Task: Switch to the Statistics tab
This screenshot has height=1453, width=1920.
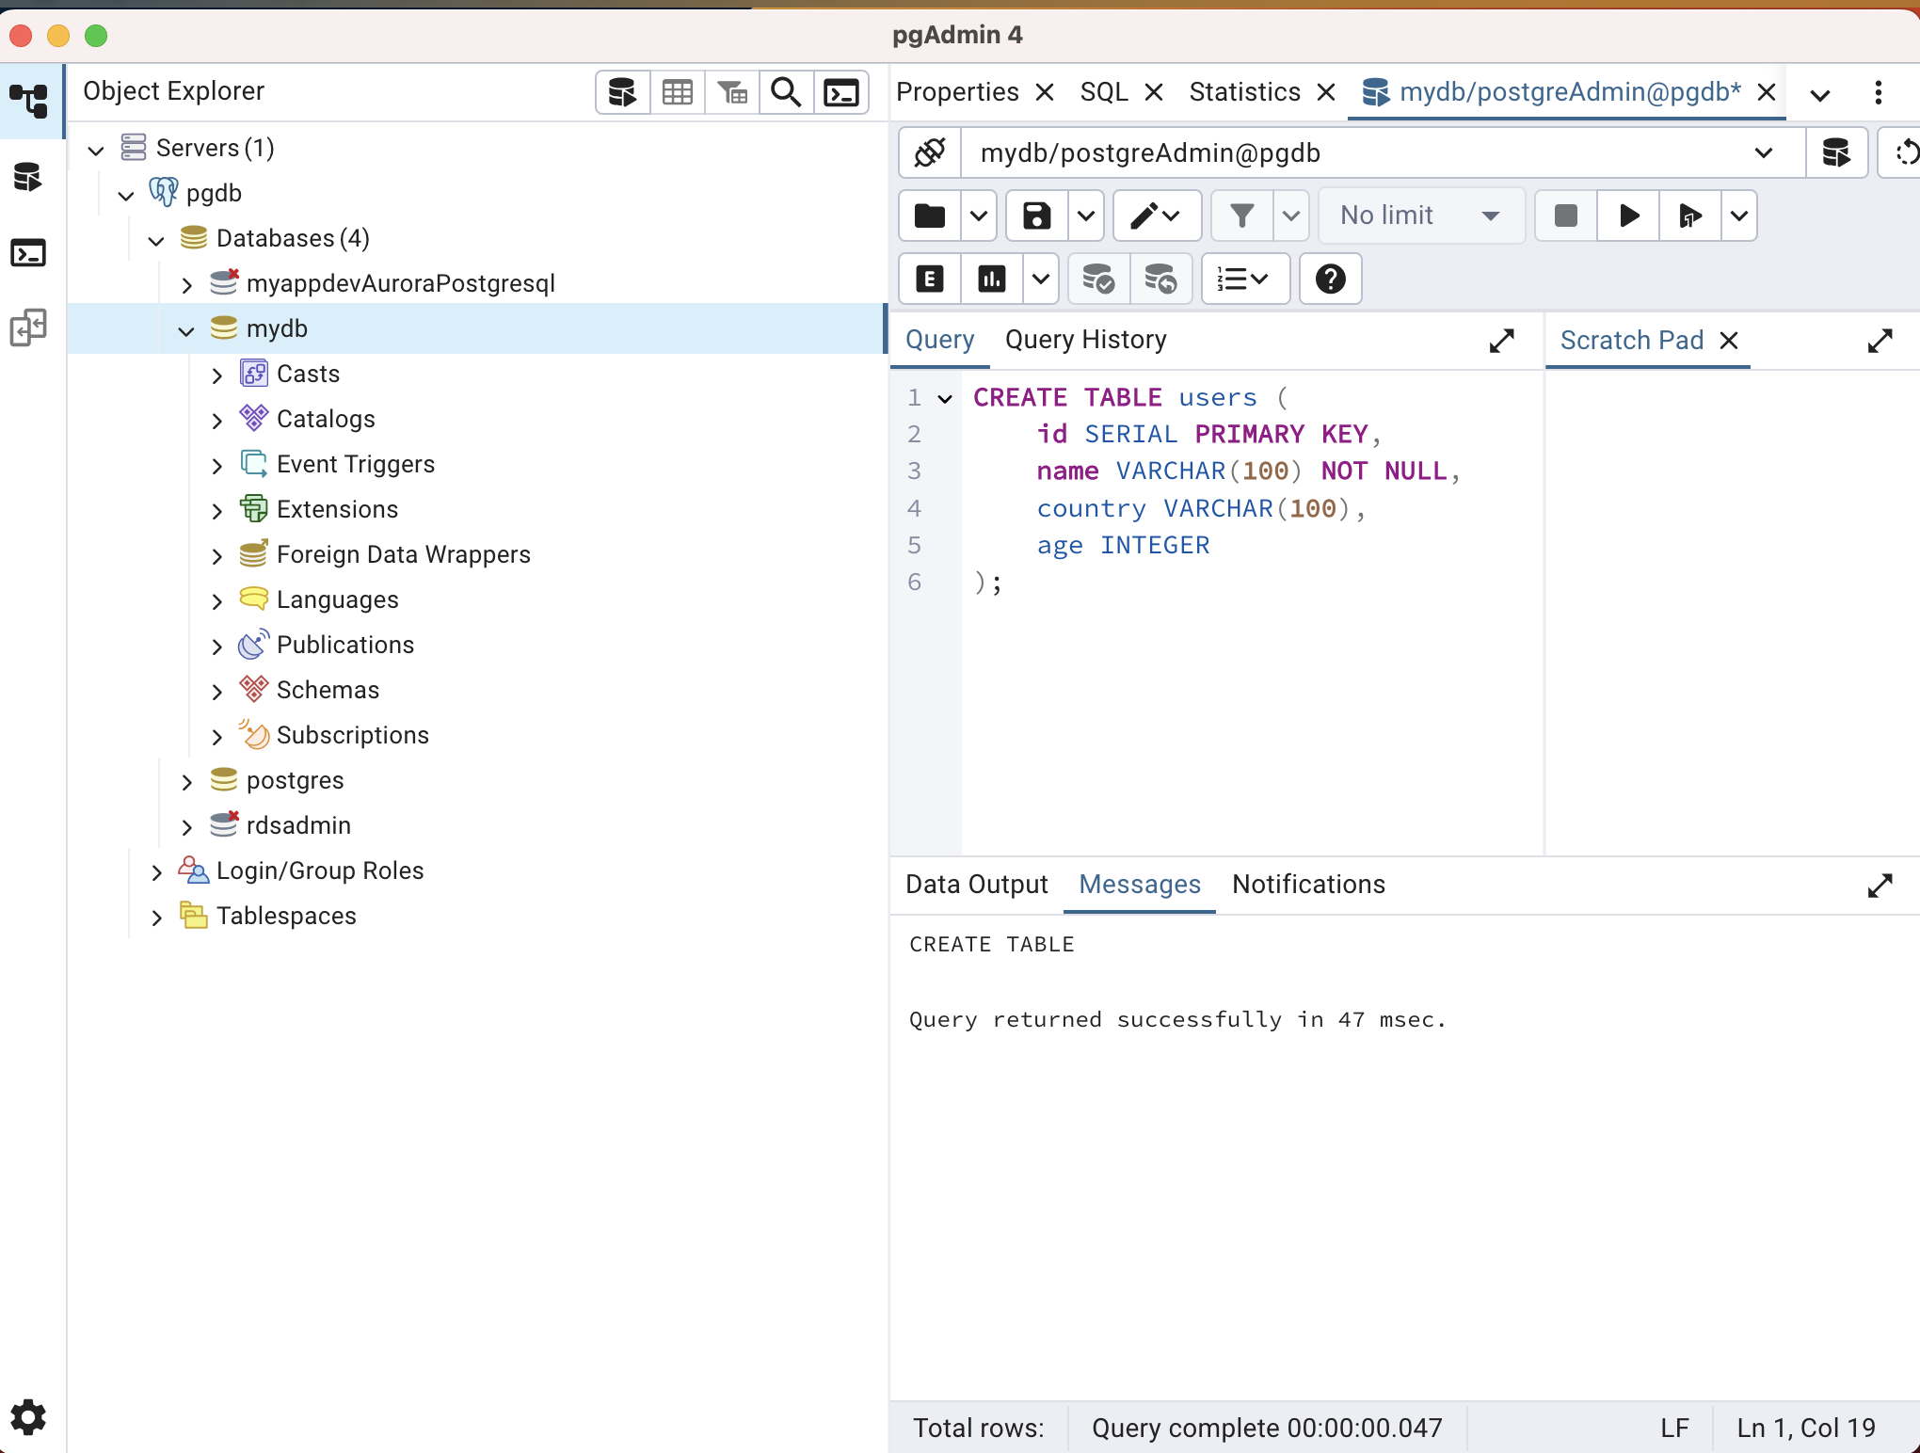Action: [1244, 92]
